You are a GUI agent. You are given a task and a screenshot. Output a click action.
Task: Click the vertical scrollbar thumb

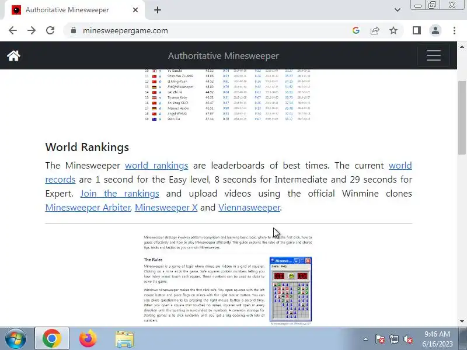(462, 118)
